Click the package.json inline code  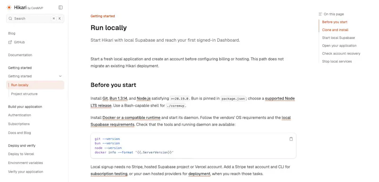(233, 99)
